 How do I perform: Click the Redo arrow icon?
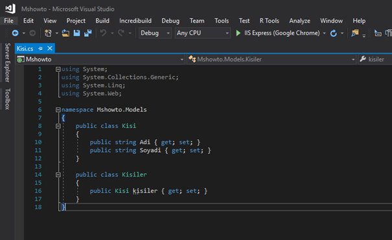pos(121,33)
